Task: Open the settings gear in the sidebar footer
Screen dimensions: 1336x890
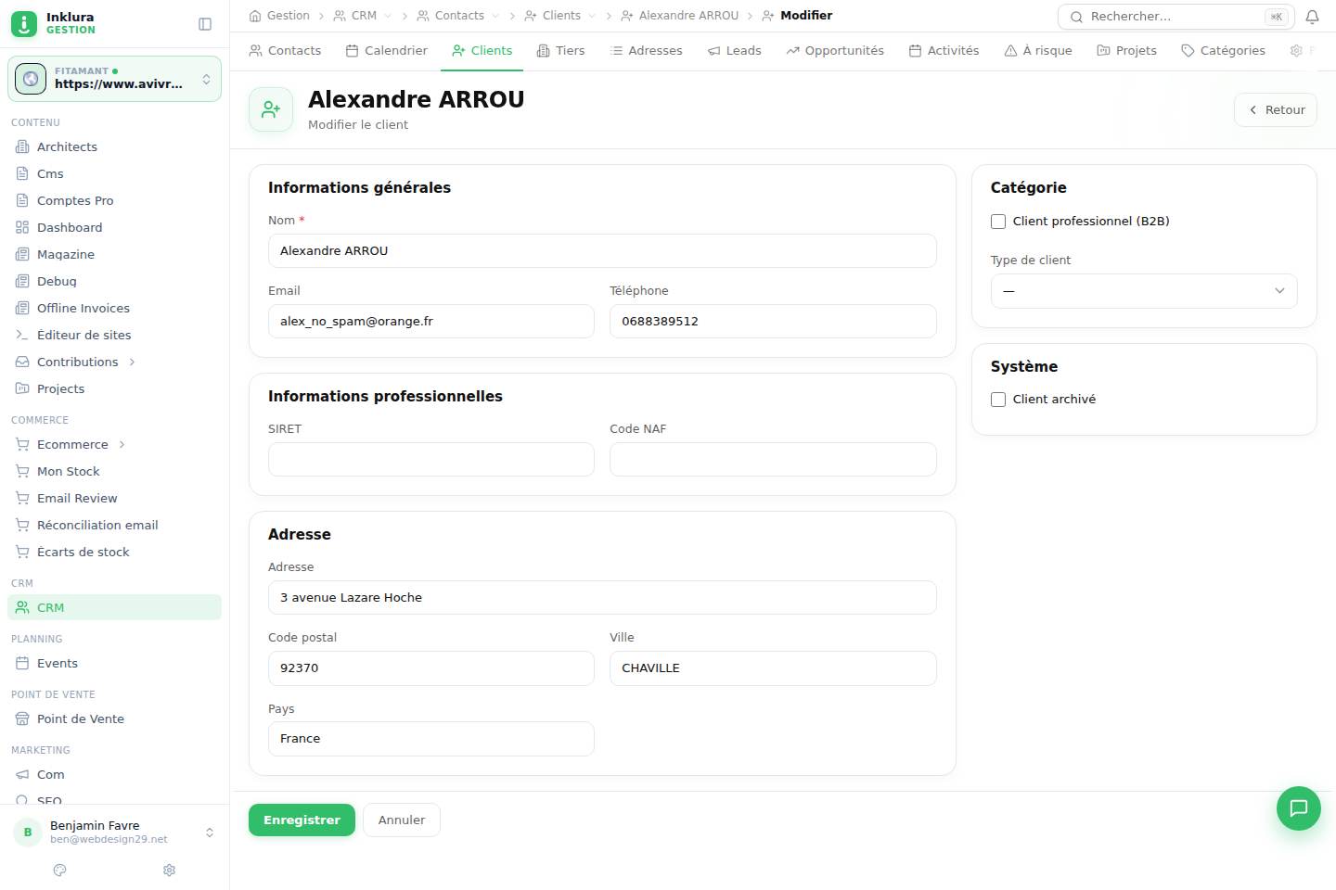Action: coord(169,870)
